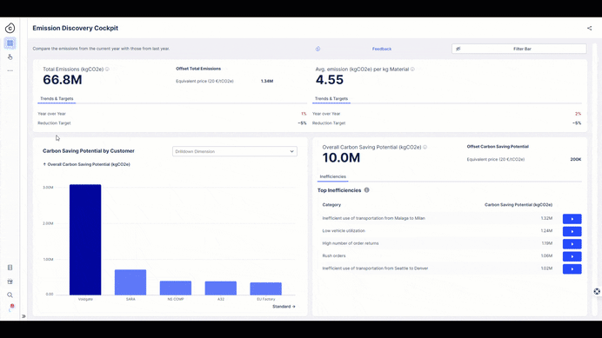This screenshot has width=602, height=338.
Task: Open the three-dots more menu in sidebar
Action: (10, 70)
